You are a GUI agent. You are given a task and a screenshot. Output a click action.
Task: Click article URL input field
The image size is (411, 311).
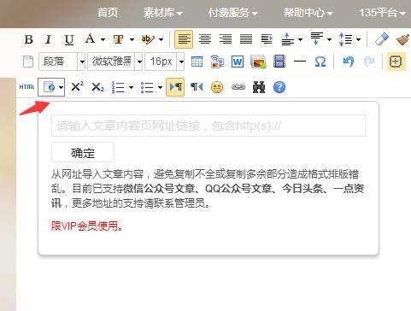click(208, 126)
